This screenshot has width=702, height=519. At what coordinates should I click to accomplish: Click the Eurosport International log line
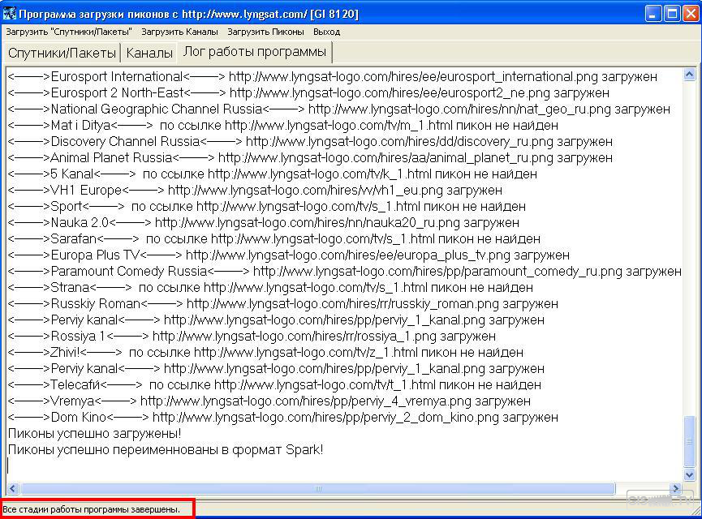(x=333, y=76)
